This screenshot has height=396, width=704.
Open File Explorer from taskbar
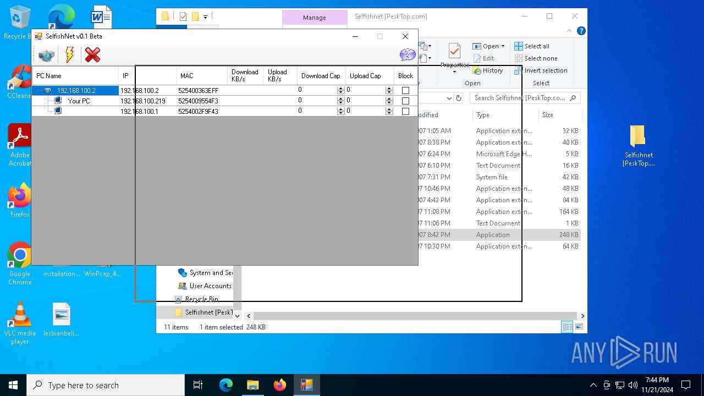pos(252,385)
